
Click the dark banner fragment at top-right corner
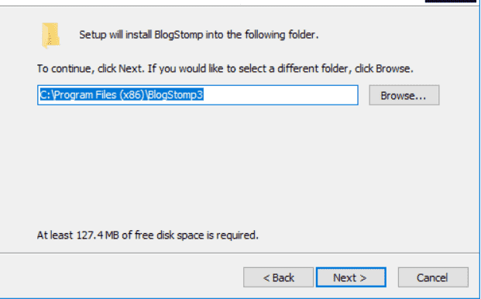[x=450, y=2]
